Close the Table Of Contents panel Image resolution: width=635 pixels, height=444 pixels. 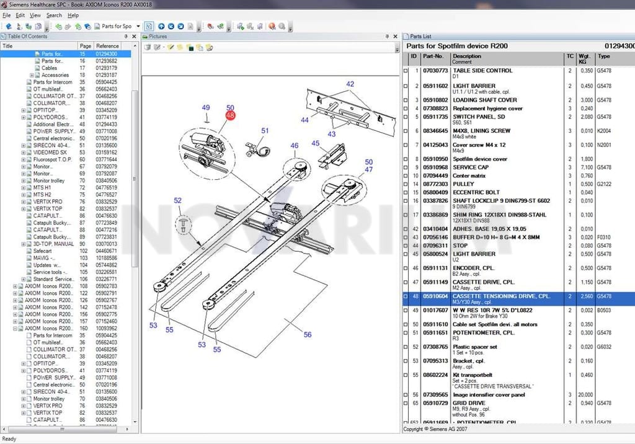click(135, 37)
